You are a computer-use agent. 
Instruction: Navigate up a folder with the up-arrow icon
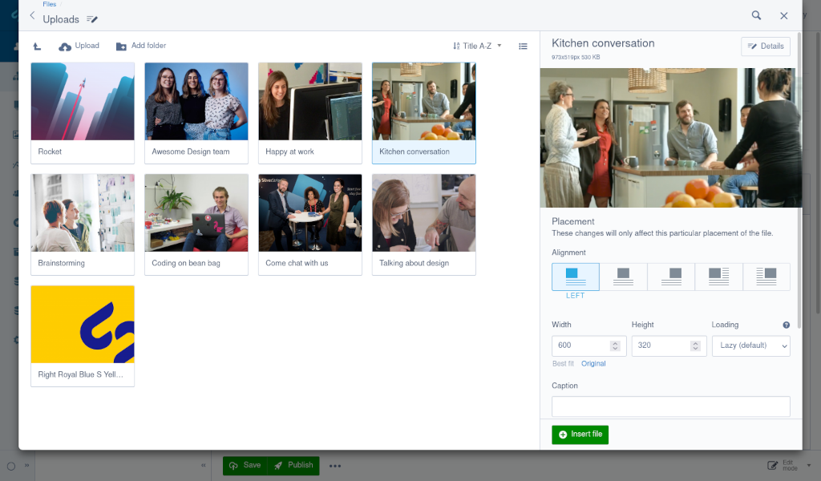[x=36, y=46]
